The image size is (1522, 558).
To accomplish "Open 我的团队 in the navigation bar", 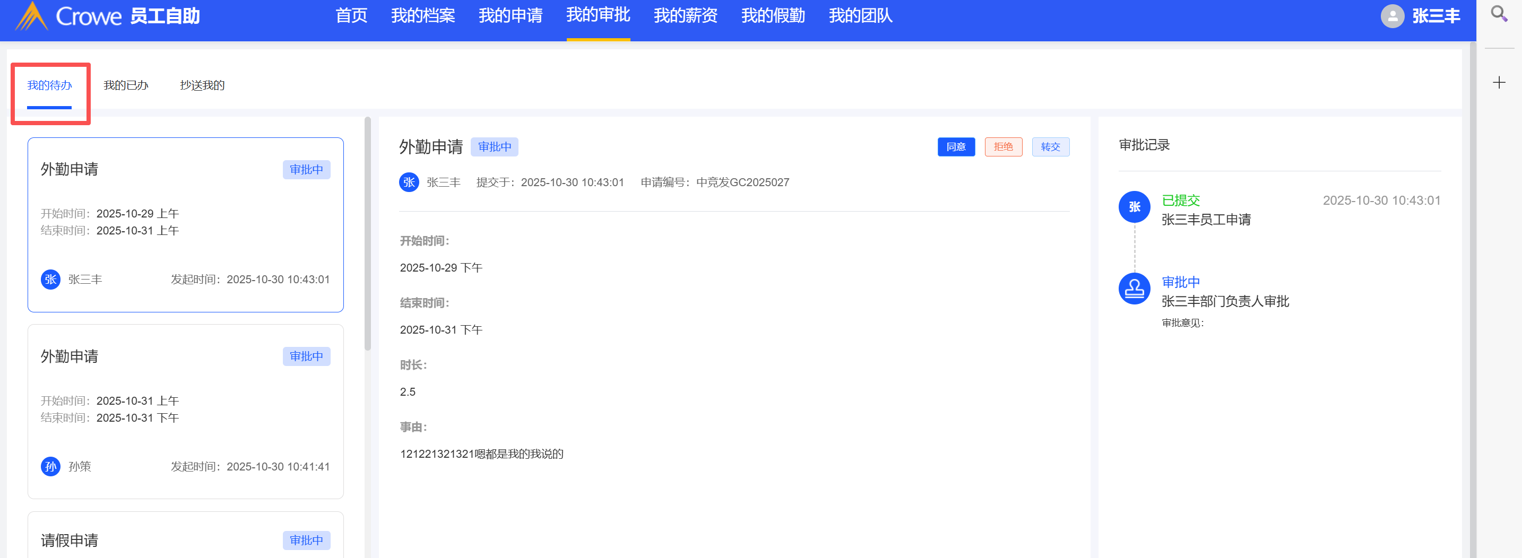I will (x=860, y=16).
